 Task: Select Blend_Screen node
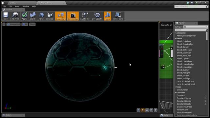(x=183, y=76)
